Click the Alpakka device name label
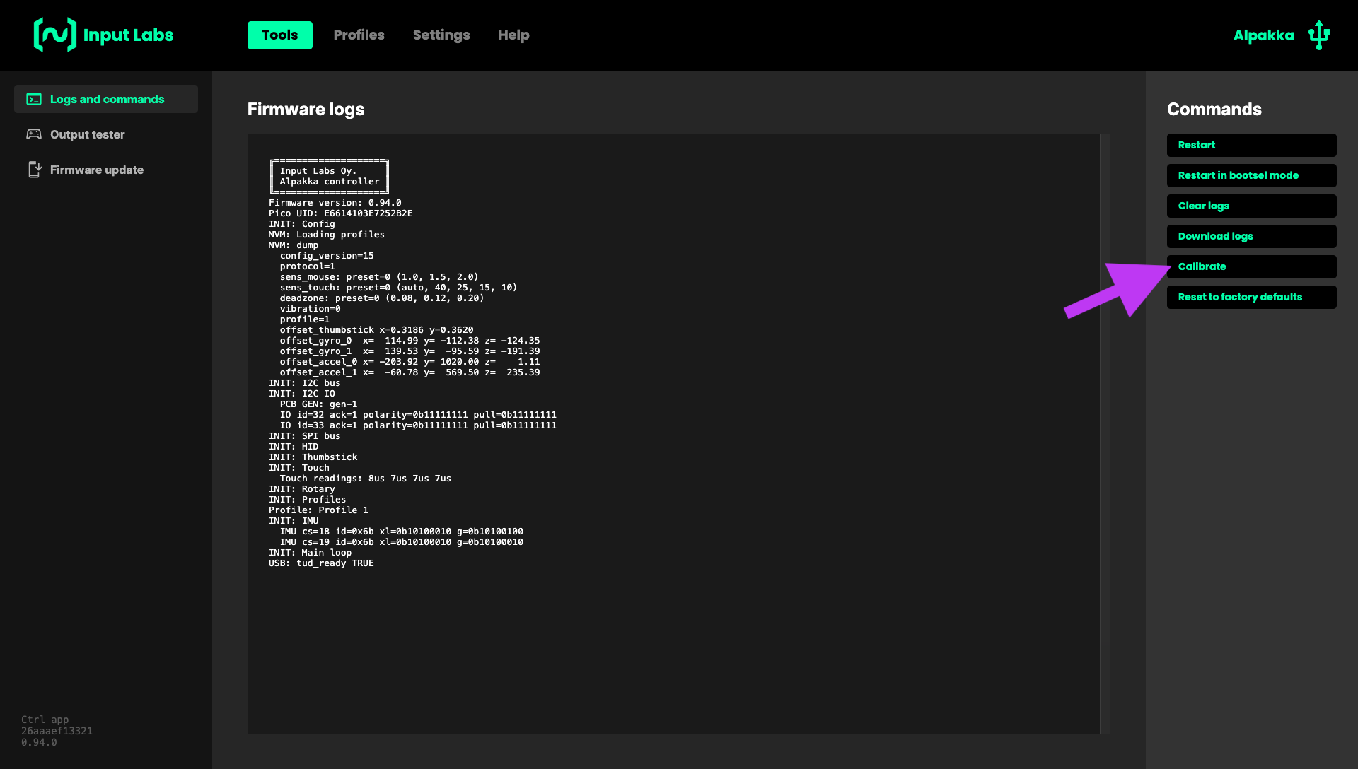Image resolution: width=1358 pixels, height=769 pixels. (x=1263, y=35)
